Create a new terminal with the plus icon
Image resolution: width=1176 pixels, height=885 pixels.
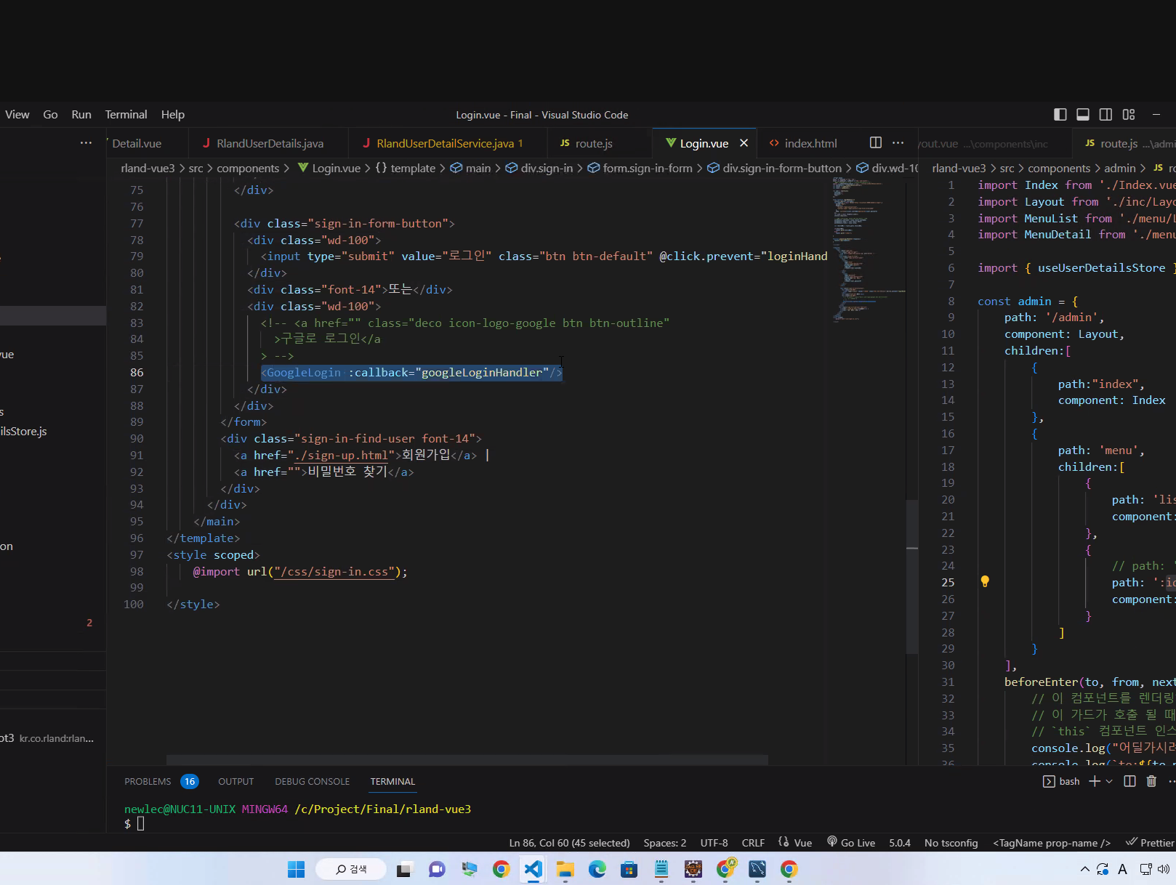click(1094, 781)
